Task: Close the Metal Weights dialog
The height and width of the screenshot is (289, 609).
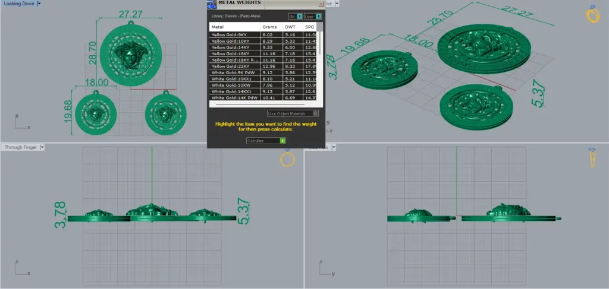Action: [x=321, y=4]
